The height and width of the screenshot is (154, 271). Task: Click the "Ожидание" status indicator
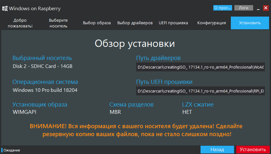point(12,150)
